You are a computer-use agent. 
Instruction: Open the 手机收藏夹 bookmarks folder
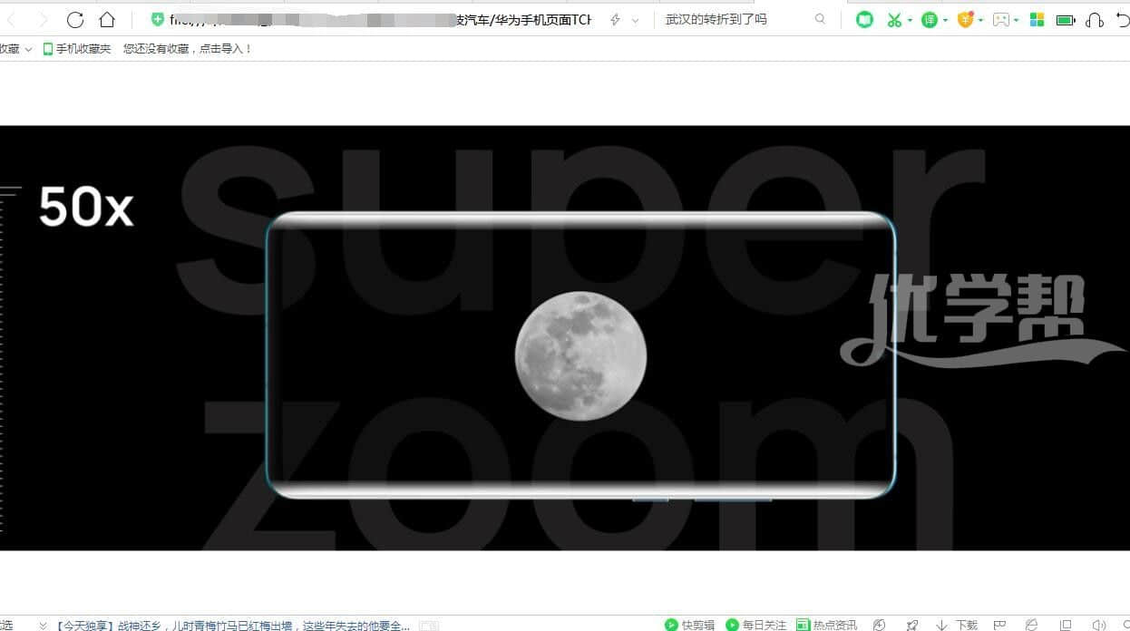77,49
